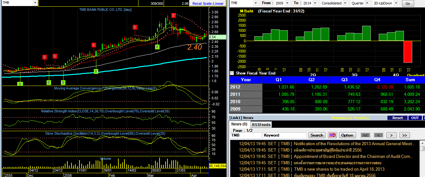Click the Q3 column header
Screen dimensions: 425x177
click(344, 80)
